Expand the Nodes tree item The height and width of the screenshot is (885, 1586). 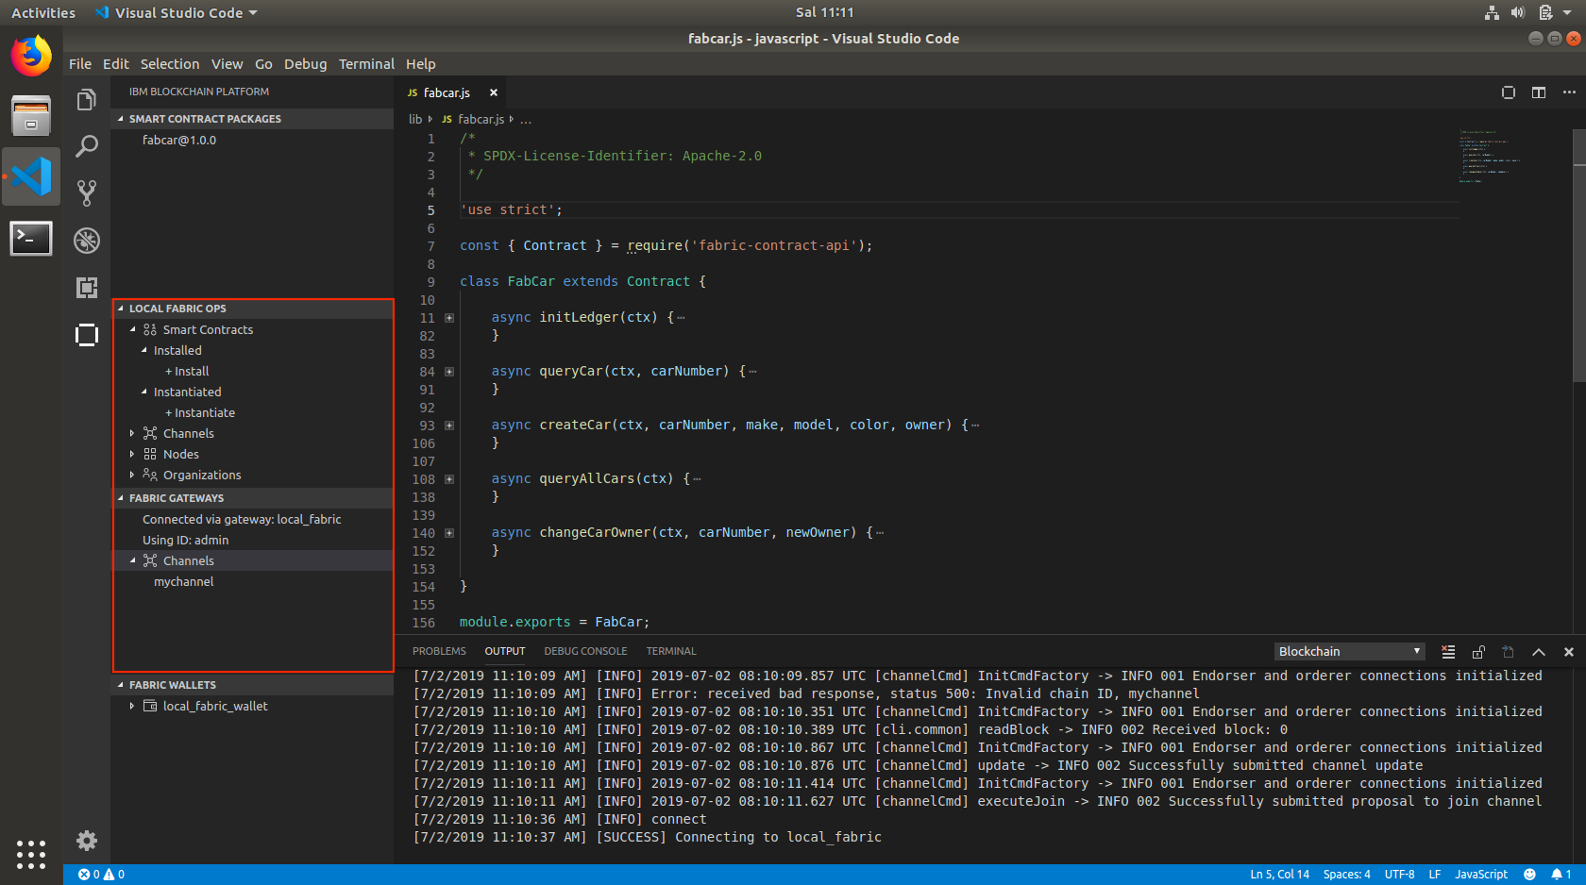[x=132, y=454]
